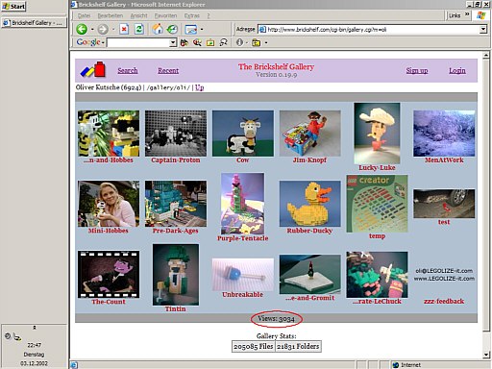The width and height of the screenshot is (492, 369).
Task: Refresh the page with green arrows icon
Action: pyautogui.click(x=139, y=29)
